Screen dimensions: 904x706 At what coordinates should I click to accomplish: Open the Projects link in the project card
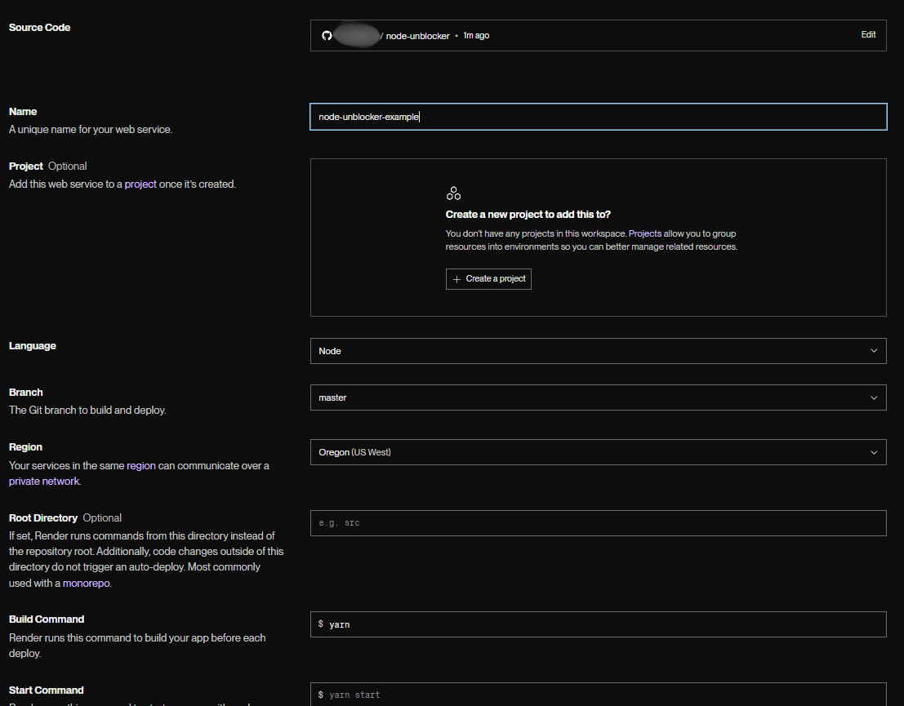click(x=644, y=233)
